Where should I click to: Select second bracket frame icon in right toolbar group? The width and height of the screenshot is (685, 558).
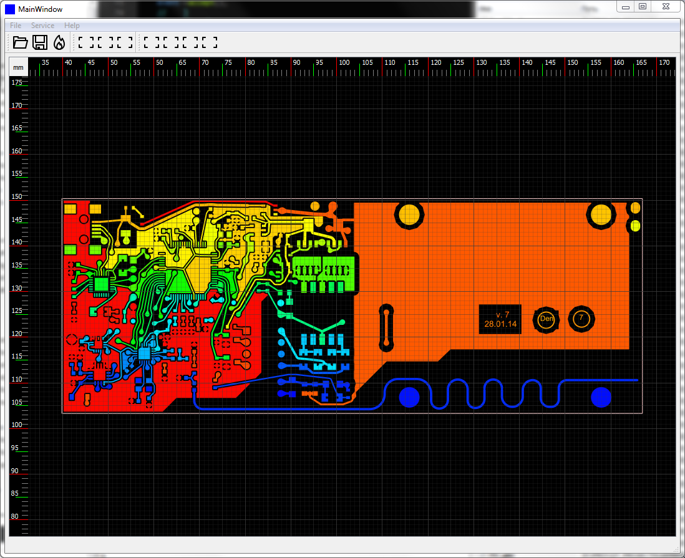pos(171,42)
